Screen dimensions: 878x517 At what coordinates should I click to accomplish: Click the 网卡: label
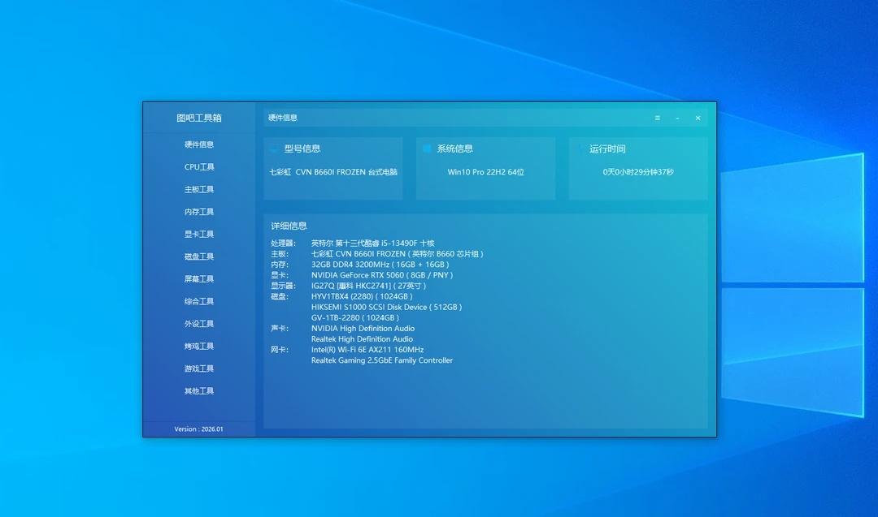(280, 349)
